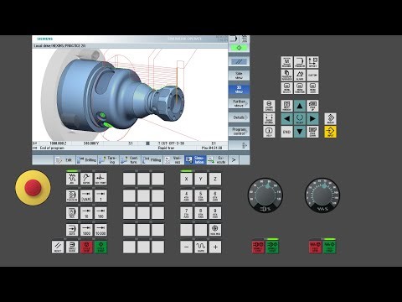This screenshot has height=302, width=402.
Task: Click the Next Window key
Action: tap(286, 106)
